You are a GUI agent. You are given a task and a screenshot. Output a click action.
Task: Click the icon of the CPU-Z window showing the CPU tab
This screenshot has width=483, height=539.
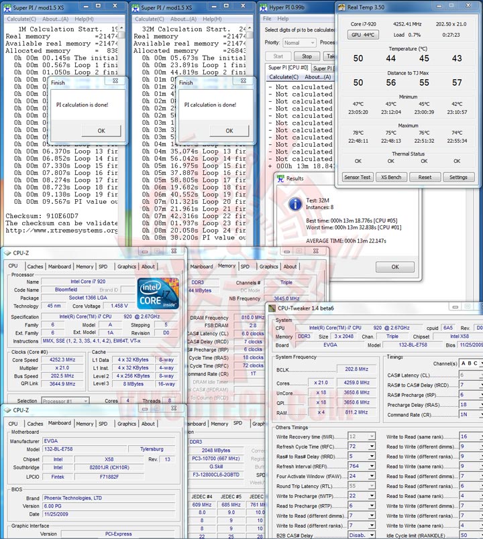[7, 253]
